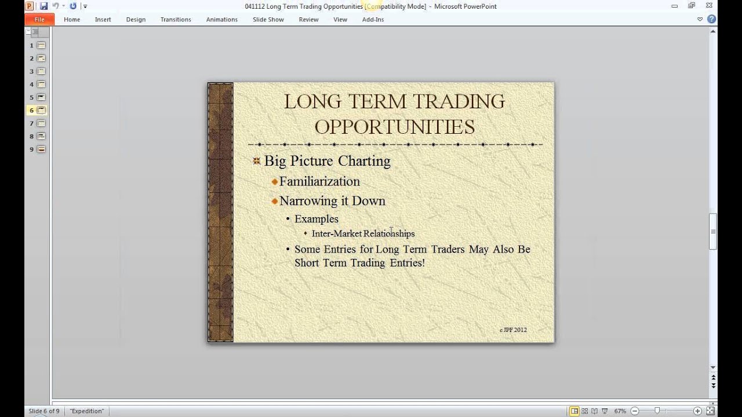Switch to the Design ribbon tab

[x=136, y=19]
